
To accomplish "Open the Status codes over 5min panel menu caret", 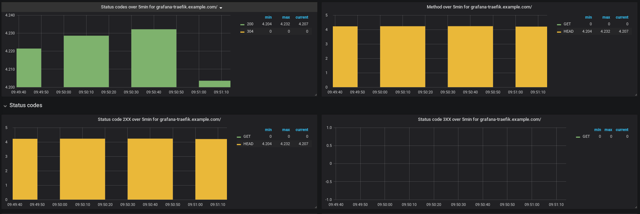I will coord(221,8).
